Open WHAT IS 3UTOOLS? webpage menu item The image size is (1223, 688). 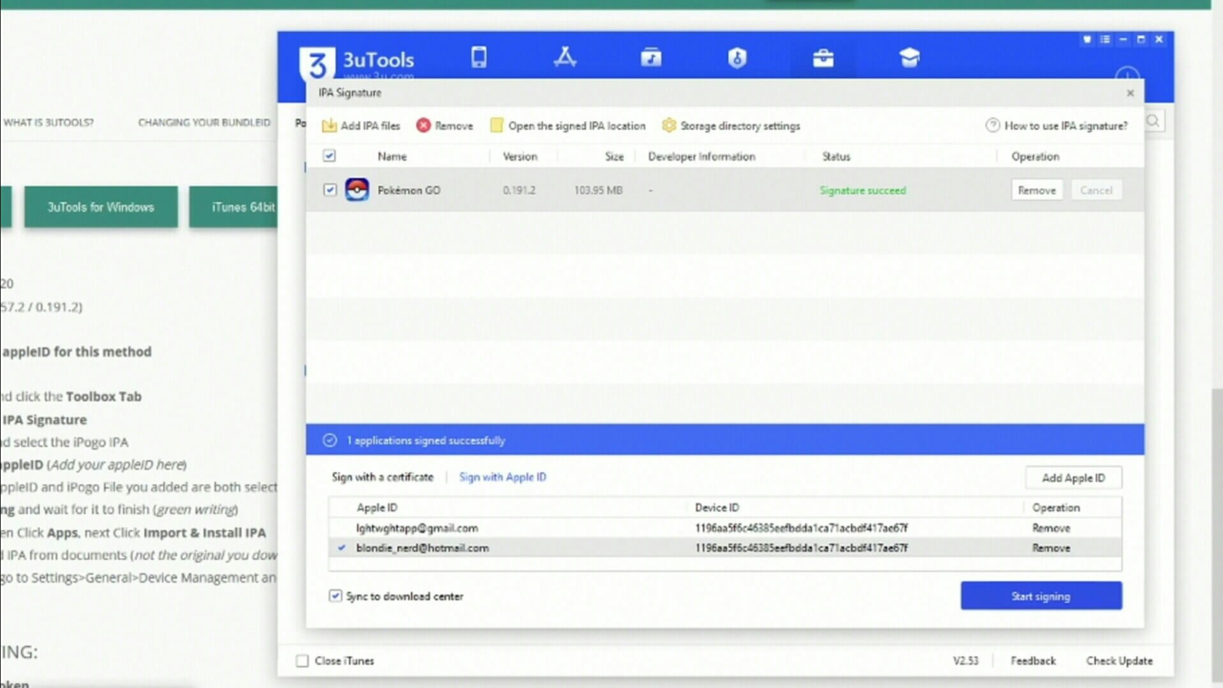coord(48,122)
